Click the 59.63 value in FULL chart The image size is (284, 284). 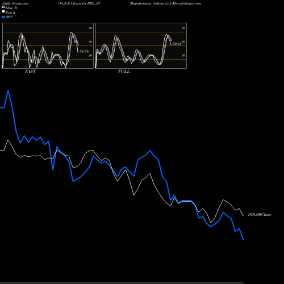(x=177, y=44)
